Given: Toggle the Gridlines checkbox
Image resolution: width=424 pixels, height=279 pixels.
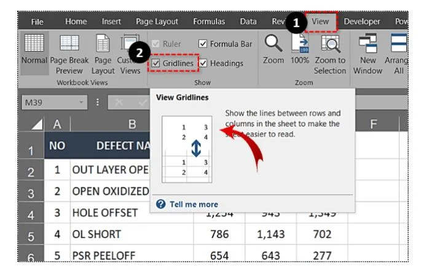Looking at the screenshot, I should click(x=155, y=63).
